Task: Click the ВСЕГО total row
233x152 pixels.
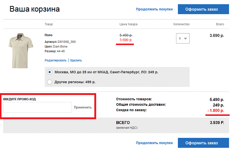Action: click(116, 125)
